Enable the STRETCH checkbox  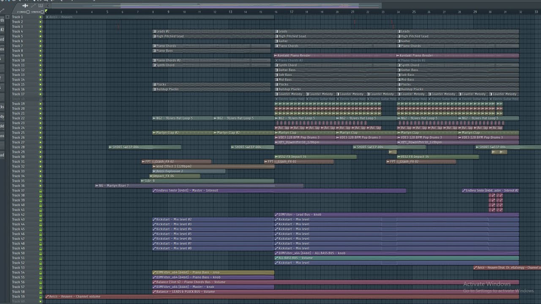42,12
